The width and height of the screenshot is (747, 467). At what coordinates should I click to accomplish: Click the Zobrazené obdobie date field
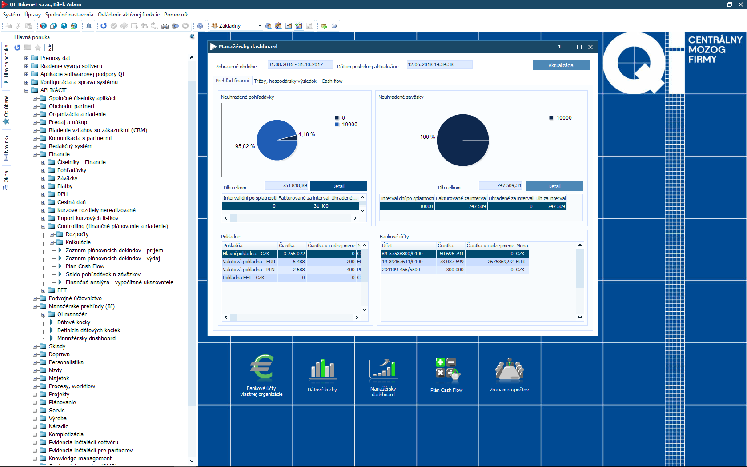[300, 65]
